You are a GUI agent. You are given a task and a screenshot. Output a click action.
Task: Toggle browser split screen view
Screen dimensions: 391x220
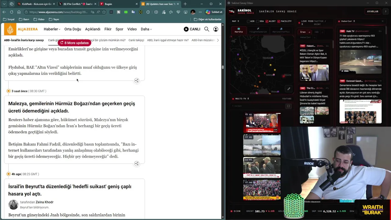click(156, 12)
